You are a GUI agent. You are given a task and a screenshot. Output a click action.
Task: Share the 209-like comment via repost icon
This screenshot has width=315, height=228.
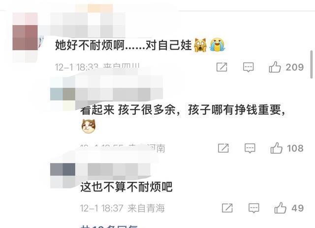coord(222,67)
